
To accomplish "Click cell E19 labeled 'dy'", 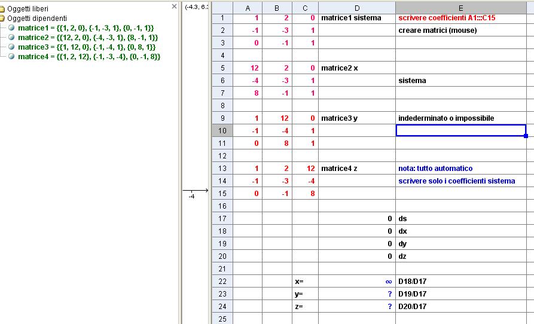I will point(461,244).
